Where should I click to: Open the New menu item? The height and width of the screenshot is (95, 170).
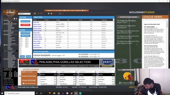50,11
